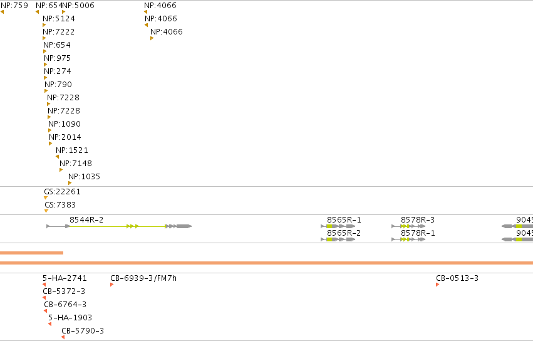Image resolution: width=533 pixels, height=341 pixels.
Task: Select the long orange bar spanning the track
Action: 267,263
